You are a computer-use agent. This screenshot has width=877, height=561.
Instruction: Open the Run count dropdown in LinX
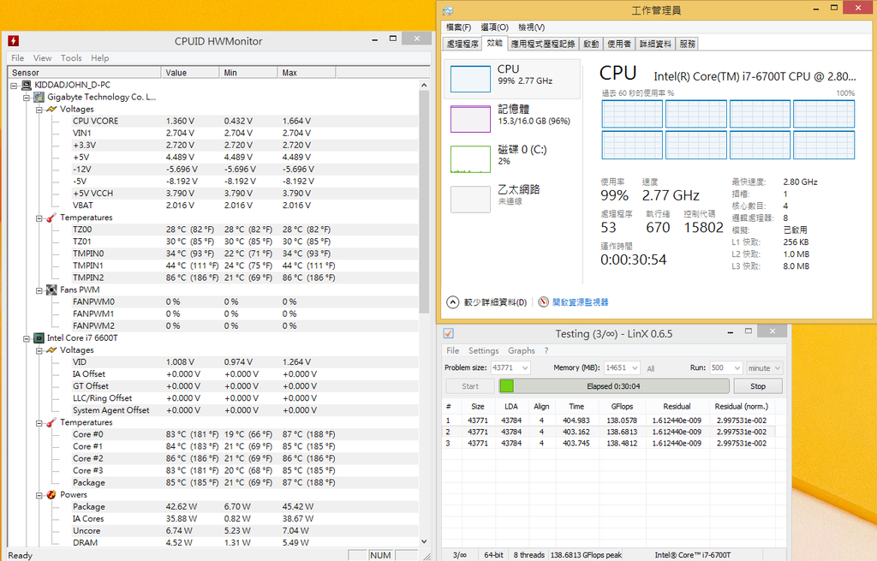click(x=737, y=368)
